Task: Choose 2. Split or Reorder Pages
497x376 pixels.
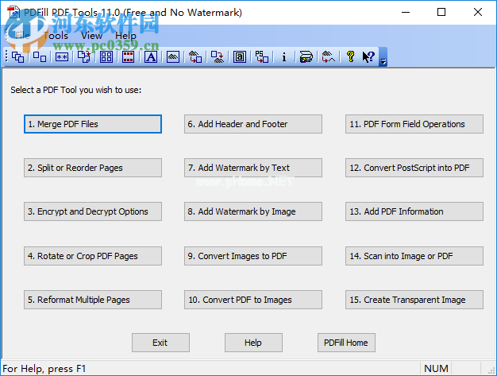Action: 93,168
